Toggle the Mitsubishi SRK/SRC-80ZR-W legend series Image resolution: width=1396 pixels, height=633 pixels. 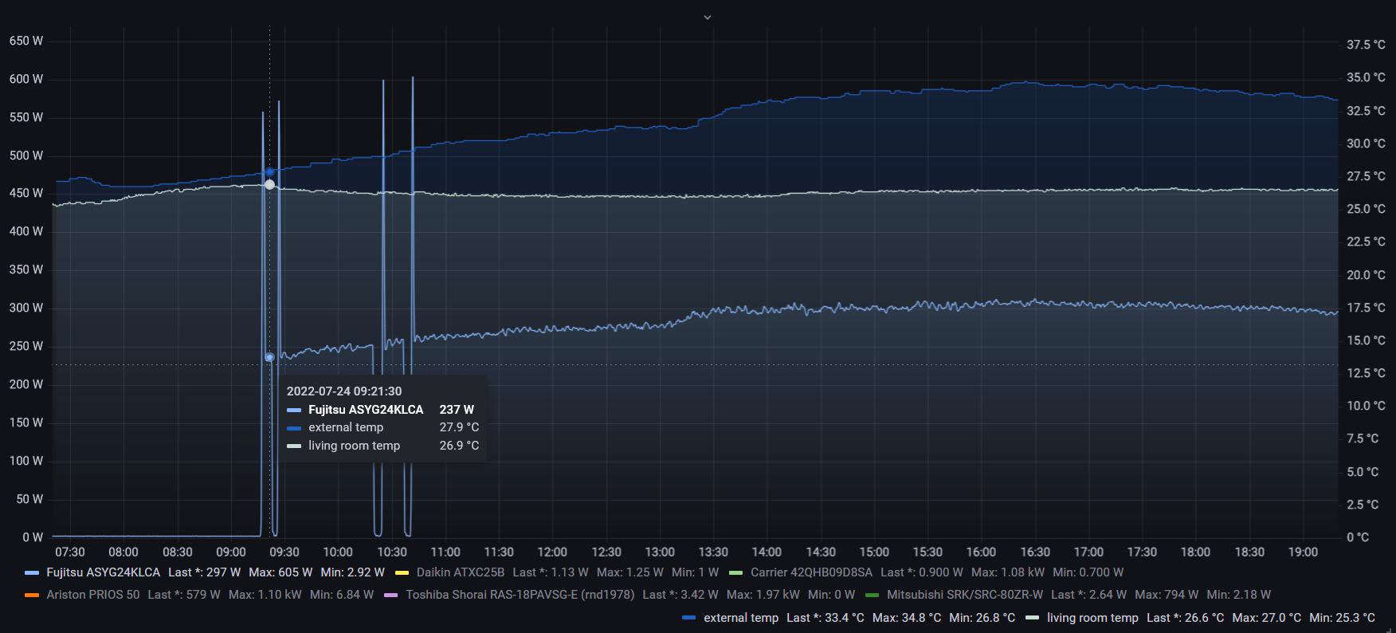(x=965, y=595)
